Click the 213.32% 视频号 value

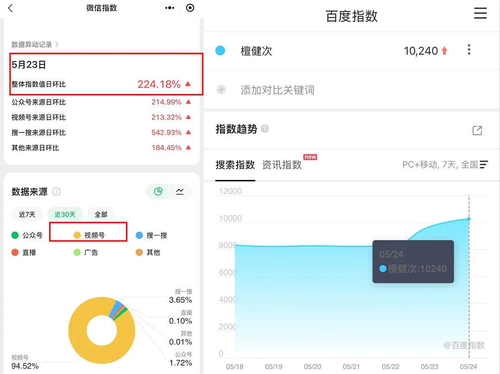click(x=167, y=117)
